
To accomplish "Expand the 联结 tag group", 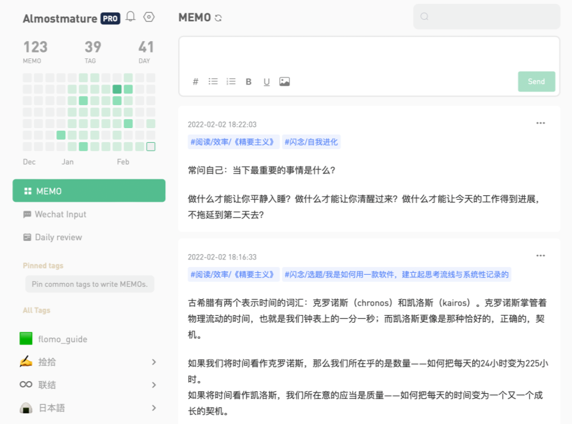I will pos(154,385).
